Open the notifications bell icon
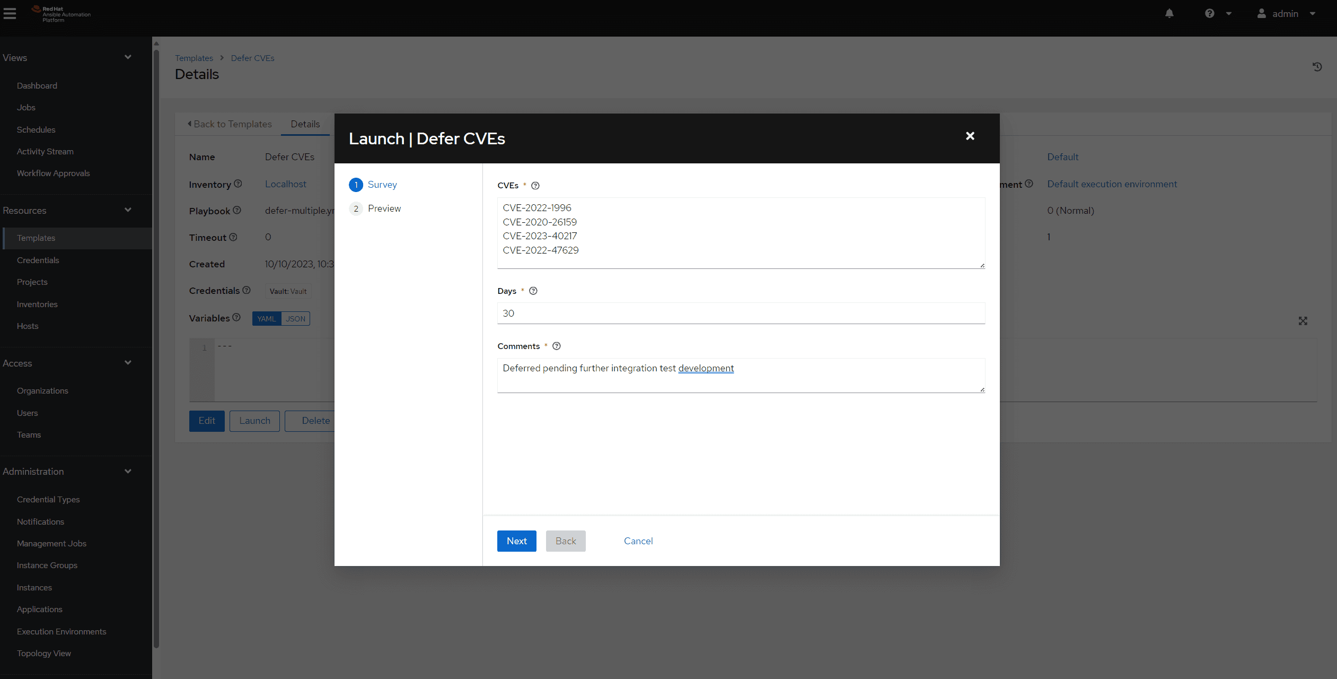Screen dimensions: 1337x679 click(1169, 14)
